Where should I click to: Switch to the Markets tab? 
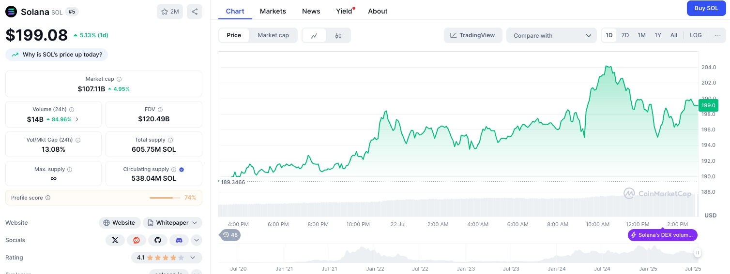(273, 11)
